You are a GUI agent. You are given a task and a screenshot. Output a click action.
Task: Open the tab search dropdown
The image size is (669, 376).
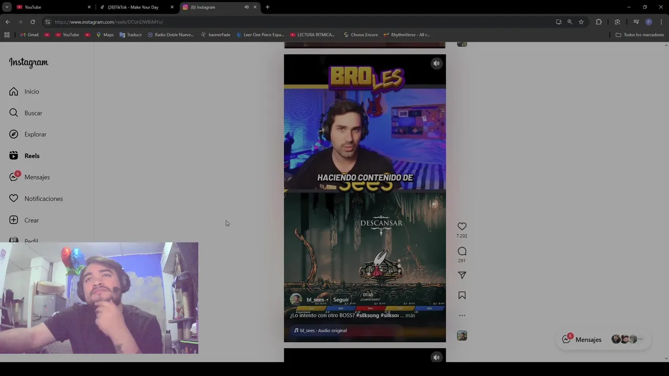[7, 7]
